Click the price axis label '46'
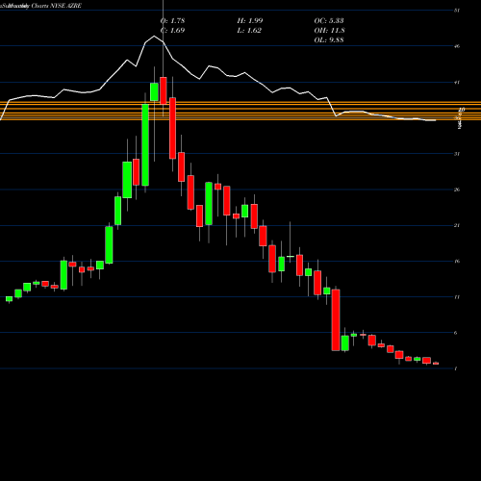 (457, 46)
